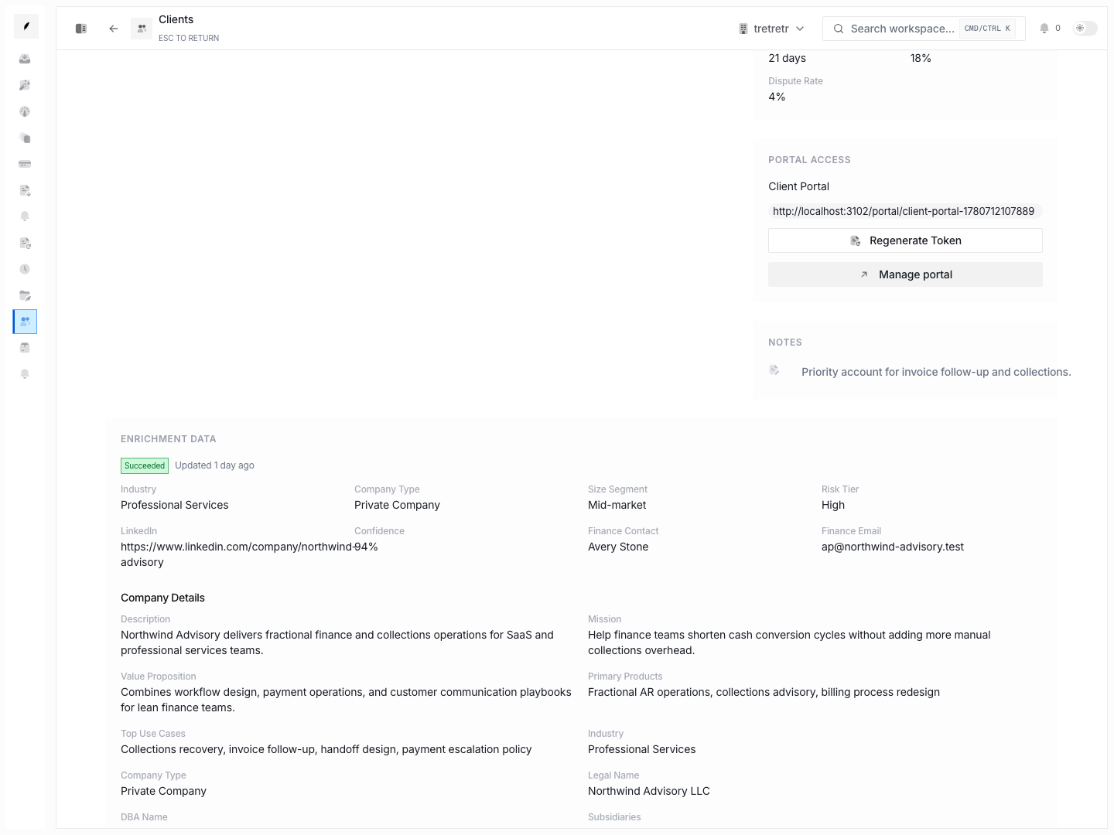Click the Top Use Cases value text
Image resolution: width=1114 pixels, height=835 pixels.
[x=326, y=749]
